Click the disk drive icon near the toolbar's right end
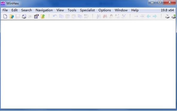Image resolution: width=177 pixels, height=111 pixels. click(167, 17)
